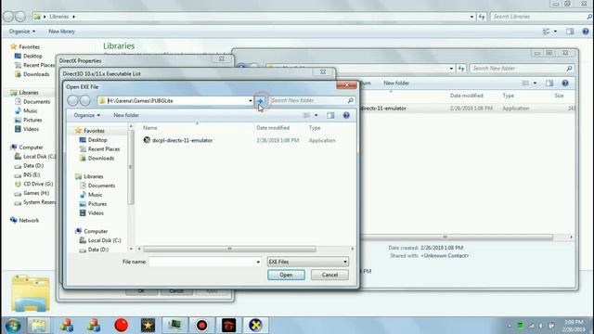Open help in the New folder window
The image size is (594, 334).
click(x=565, y=83)
